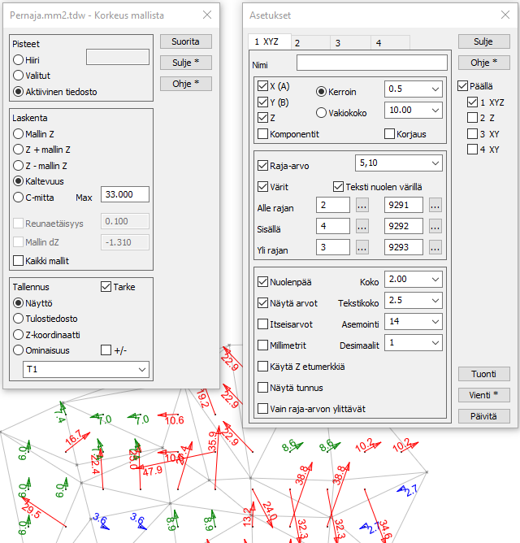Open Asemointi dropdown showing 14

point(414,321)
